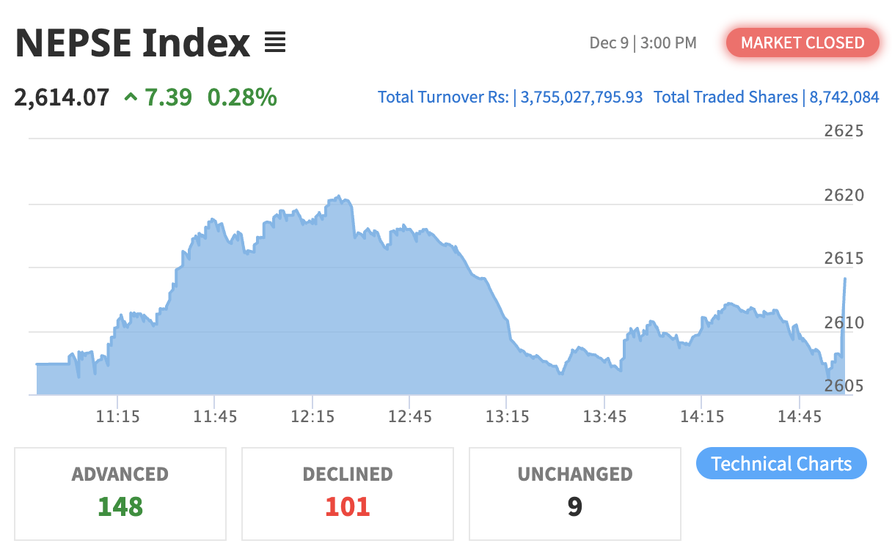892x546 pixels.
Task: Select the UNCHANGED 9 stocks box
Action: click(575, 493)
